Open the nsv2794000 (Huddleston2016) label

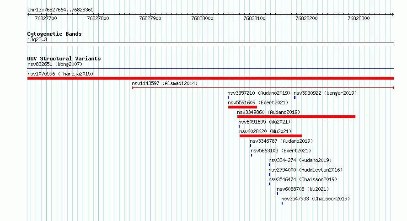[x=305, y=170]
